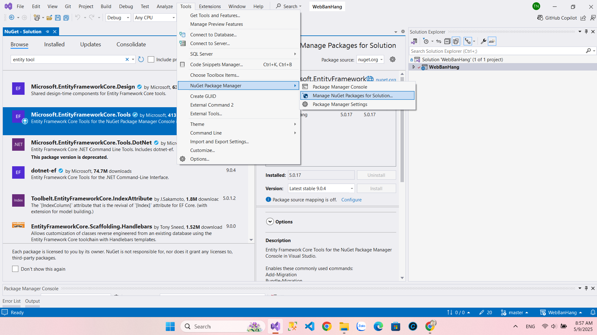Toggle Track Active Item tree-view button

[467, 41]
